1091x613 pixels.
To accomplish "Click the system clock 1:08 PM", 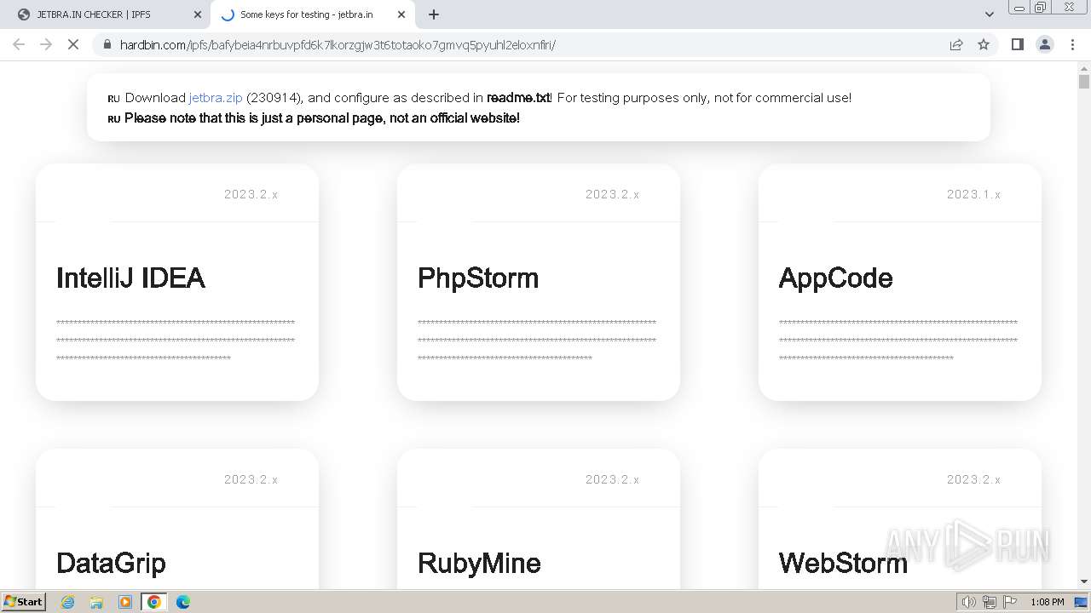I will [x=1047, y=602].
